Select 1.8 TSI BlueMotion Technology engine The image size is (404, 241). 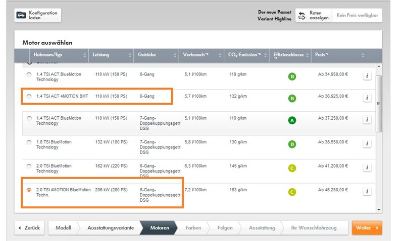[29, 142]
